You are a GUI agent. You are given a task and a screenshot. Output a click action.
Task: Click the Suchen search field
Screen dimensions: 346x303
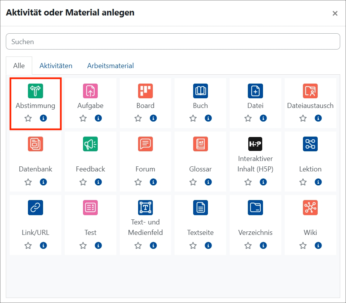click(x=173, y=41)
